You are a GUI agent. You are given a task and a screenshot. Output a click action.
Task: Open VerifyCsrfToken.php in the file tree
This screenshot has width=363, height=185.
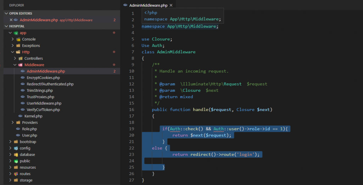[43, 110]
